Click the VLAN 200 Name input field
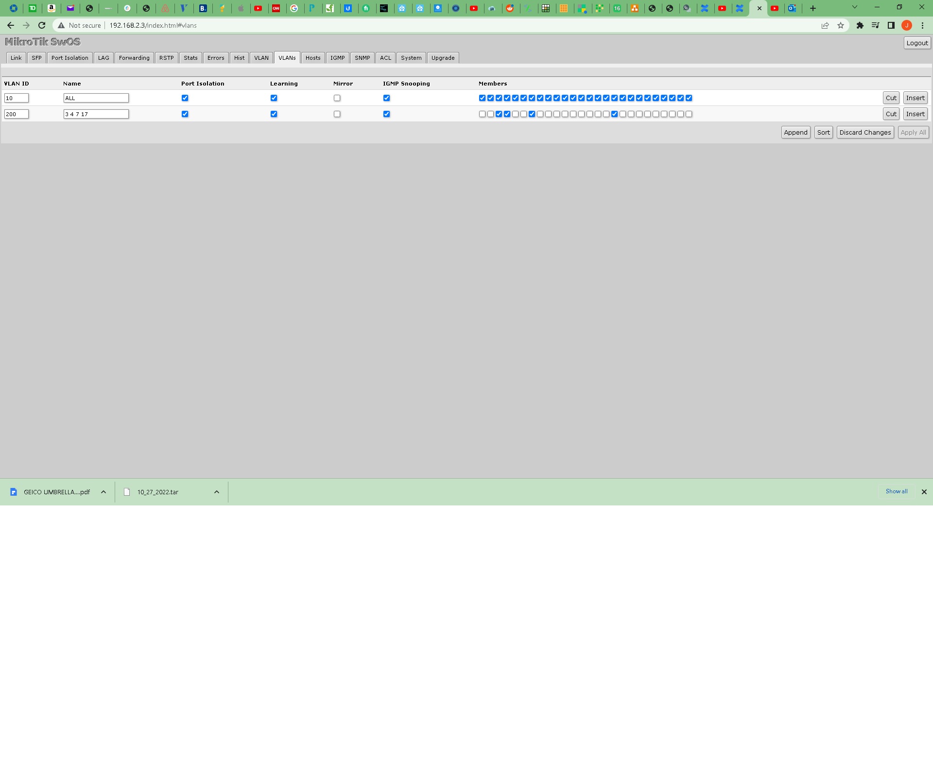This screenshot has width=933, height=763. click(96, 114)
